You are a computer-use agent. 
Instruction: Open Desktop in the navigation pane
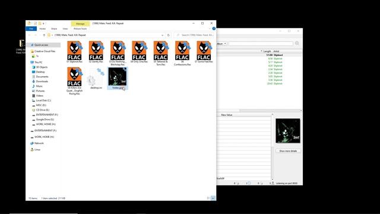pos(39,72)
